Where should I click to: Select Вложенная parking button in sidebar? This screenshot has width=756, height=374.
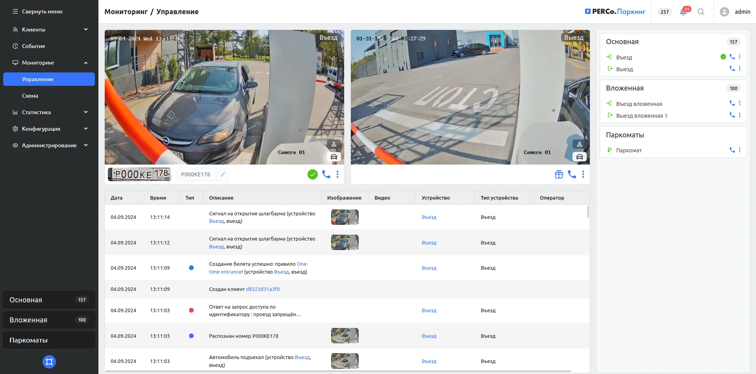point(49,320)
